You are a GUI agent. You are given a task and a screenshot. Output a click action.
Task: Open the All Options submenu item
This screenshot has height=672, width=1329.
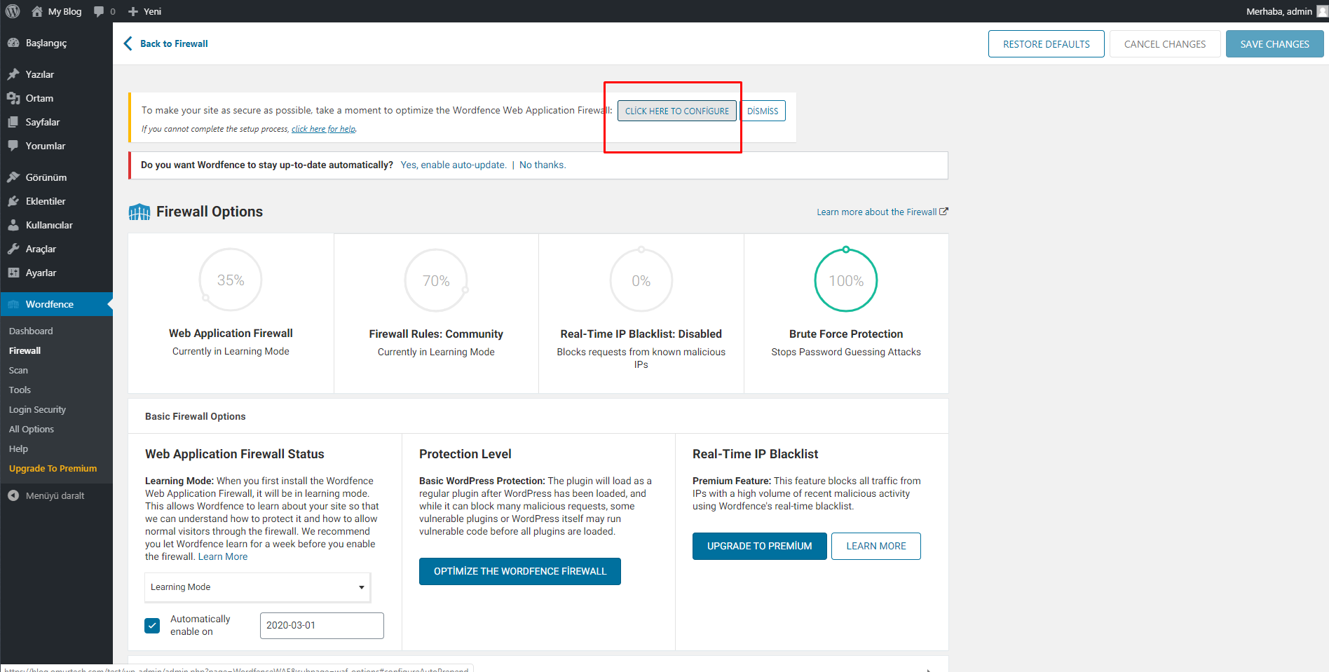[32, 429]
